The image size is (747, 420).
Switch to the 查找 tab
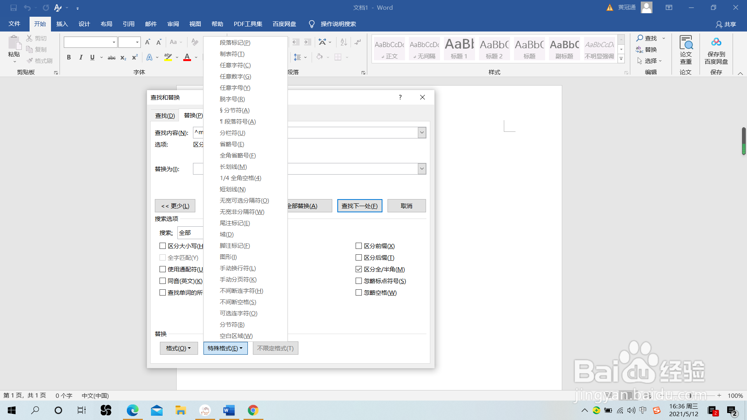point(165,116)
